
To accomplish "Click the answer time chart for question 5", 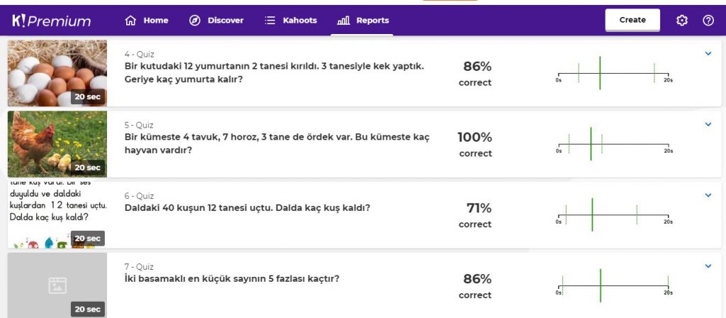I will tap(615, 144).
